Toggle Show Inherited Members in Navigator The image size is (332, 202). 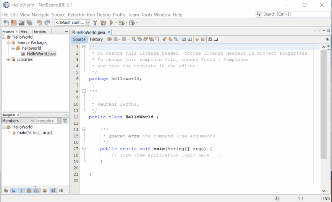point(6,191)
